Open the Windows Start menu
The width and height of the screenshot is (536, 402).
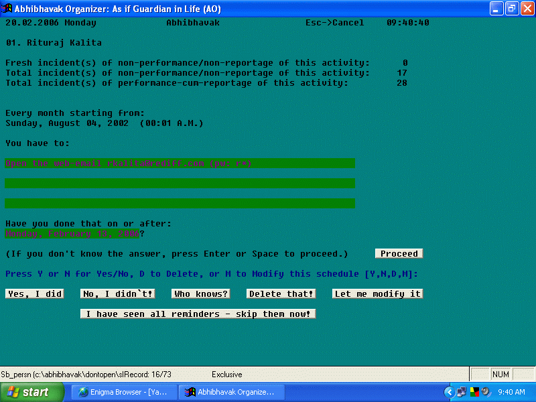click(x=32, y=392)
